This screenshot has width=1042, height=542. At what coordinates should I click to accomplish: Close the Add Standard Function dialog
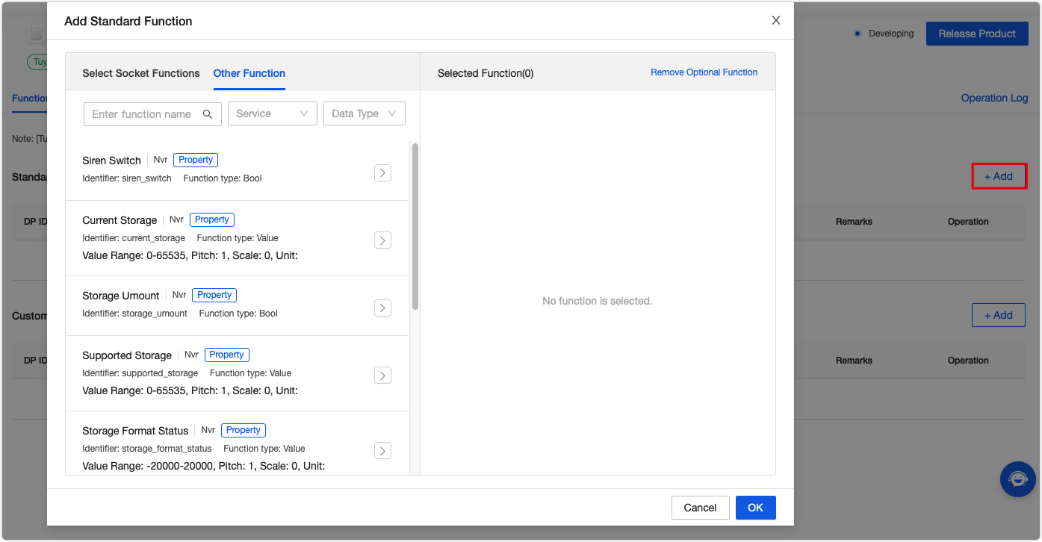point(776,21)
